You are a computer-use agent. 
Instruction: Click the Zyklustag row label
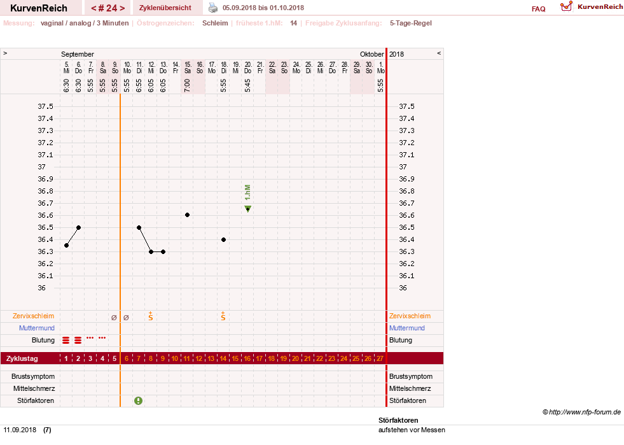(x=22, y=358)
